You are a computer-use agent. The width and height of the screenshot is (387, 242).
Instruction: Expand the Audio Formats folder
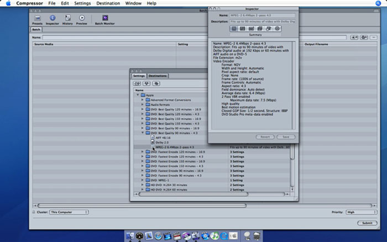click(143, 104)
